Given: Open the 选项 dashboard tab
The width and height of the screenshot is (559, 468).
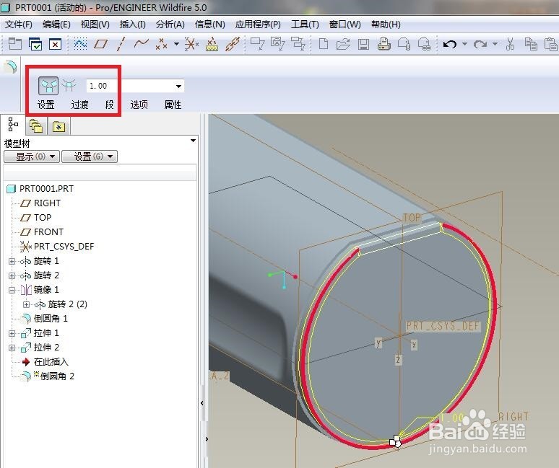Looking at the screenshot, I should click(139, 105).
